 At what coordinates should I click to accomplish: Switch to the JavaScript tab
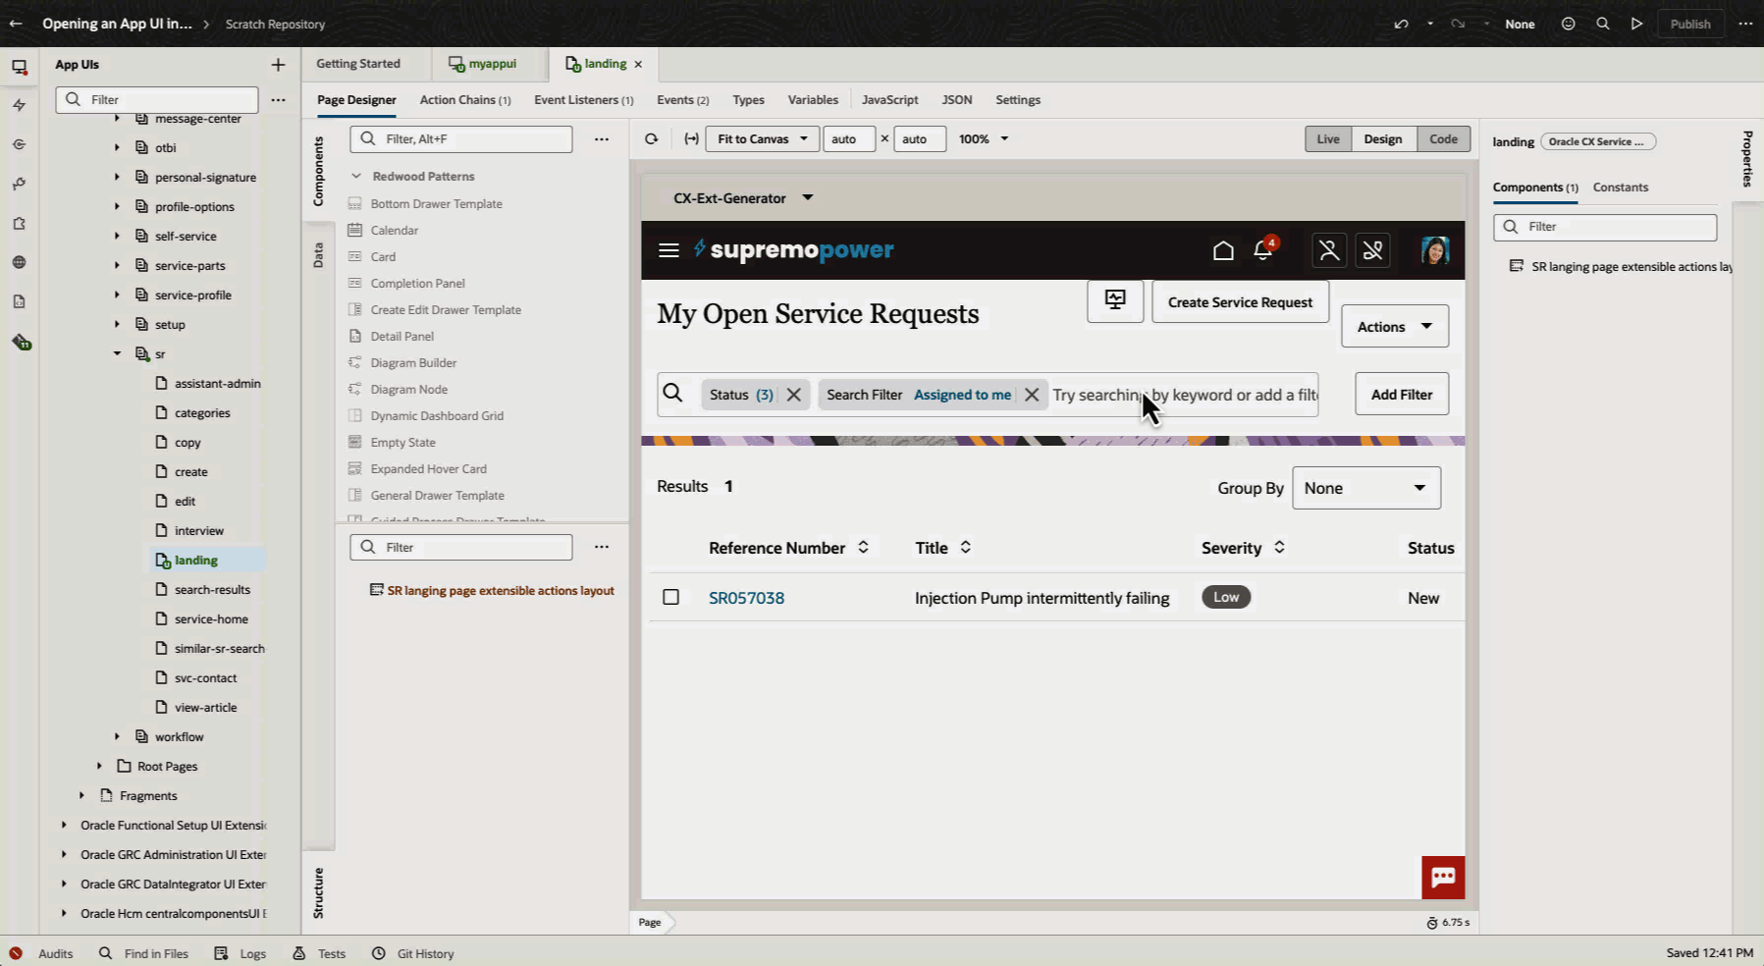pyautogui.click(x=889, y=99)
